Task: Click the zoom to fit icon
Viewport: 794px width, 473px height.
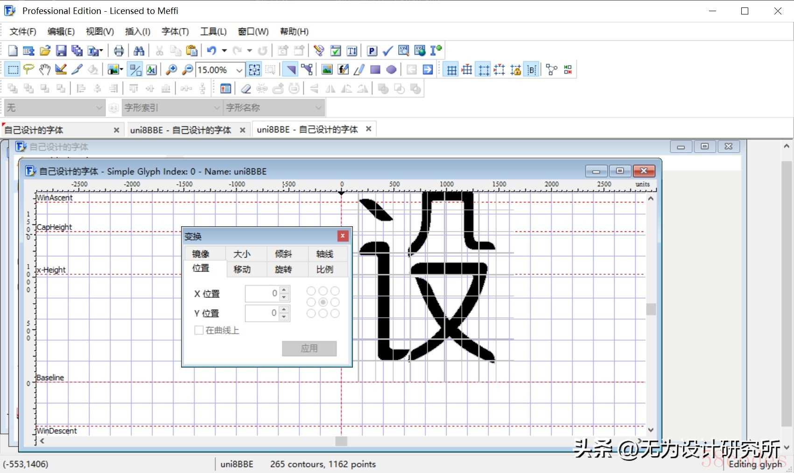Action: (x=254, y=70)
